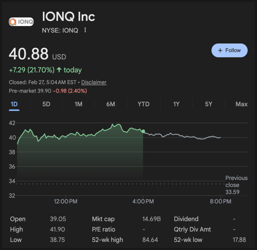Click the Previous close 33.59 label
The image size is (257, 250).
(x=236, y=185)
